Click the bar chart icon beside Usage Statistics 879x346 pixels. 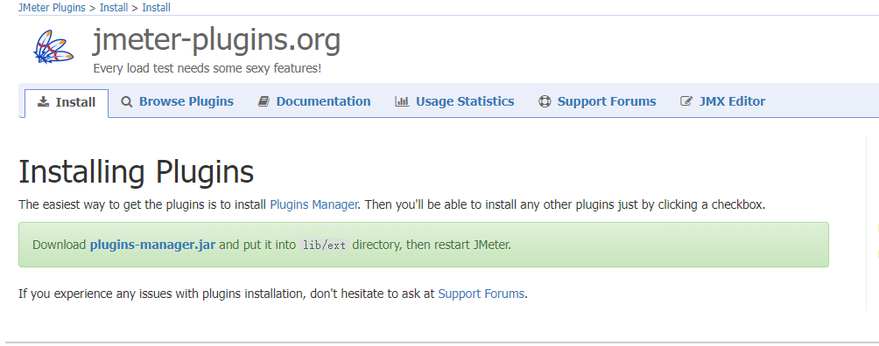(x=401, y=101)
